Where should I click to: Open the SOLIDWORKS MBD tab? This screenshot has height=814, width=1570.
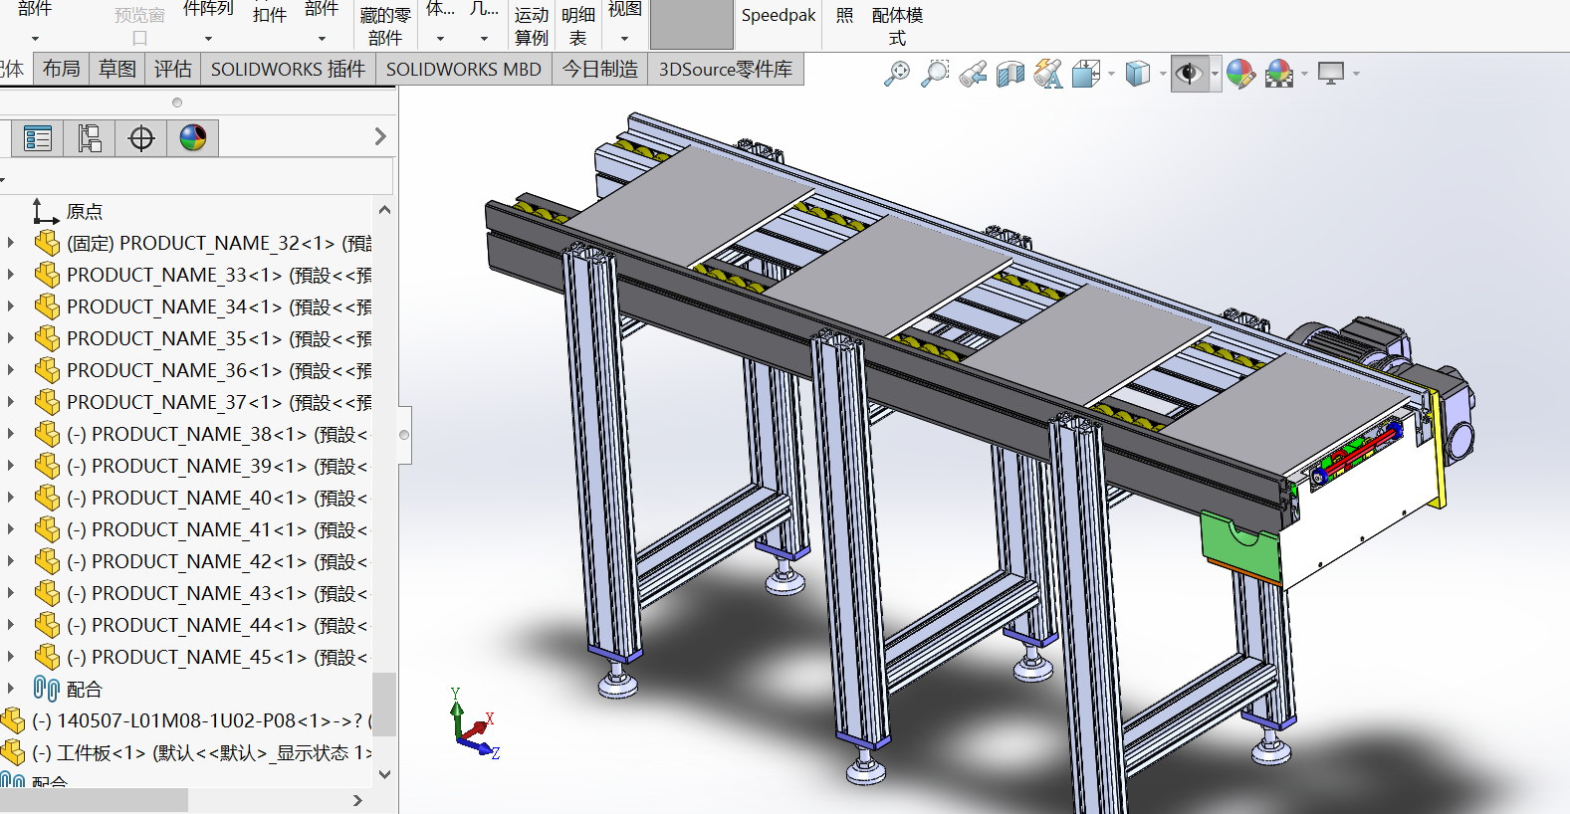pyautogui.click(x=464, y=69)
